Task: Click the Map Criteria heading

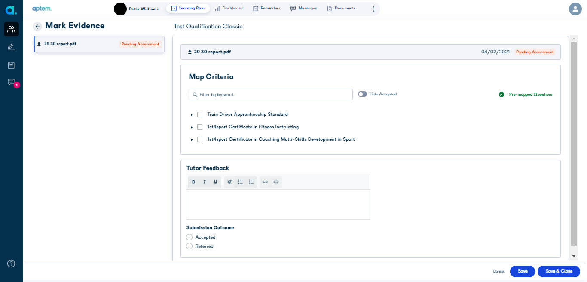Action: point(211,77)
